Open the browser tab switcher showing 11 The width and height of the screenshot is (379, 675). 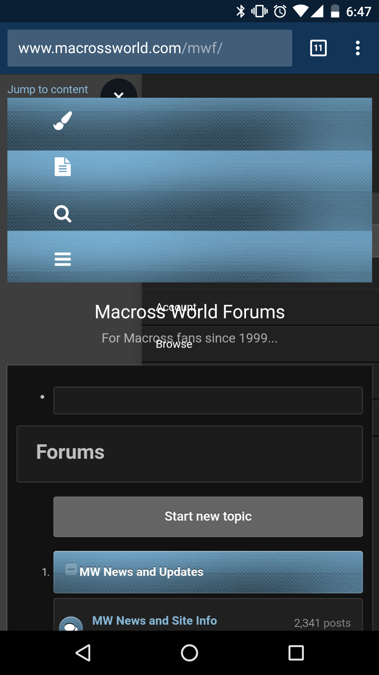[x=319, y=48]
